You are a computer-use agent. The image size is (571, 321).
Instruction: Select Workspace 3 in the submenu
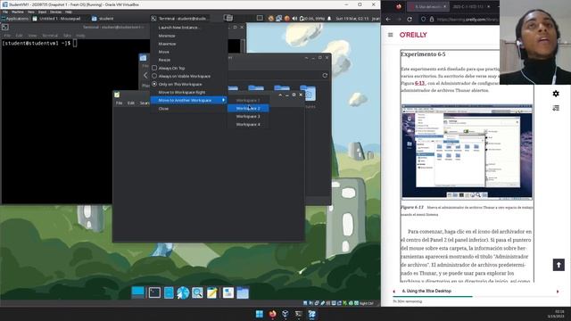(x=248, y=116)
